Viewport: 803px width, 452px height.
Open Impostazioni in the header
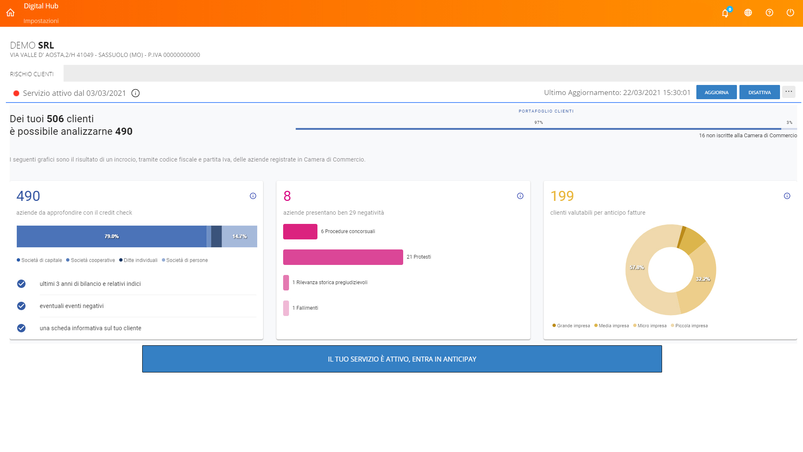click(x=41, y=21)
